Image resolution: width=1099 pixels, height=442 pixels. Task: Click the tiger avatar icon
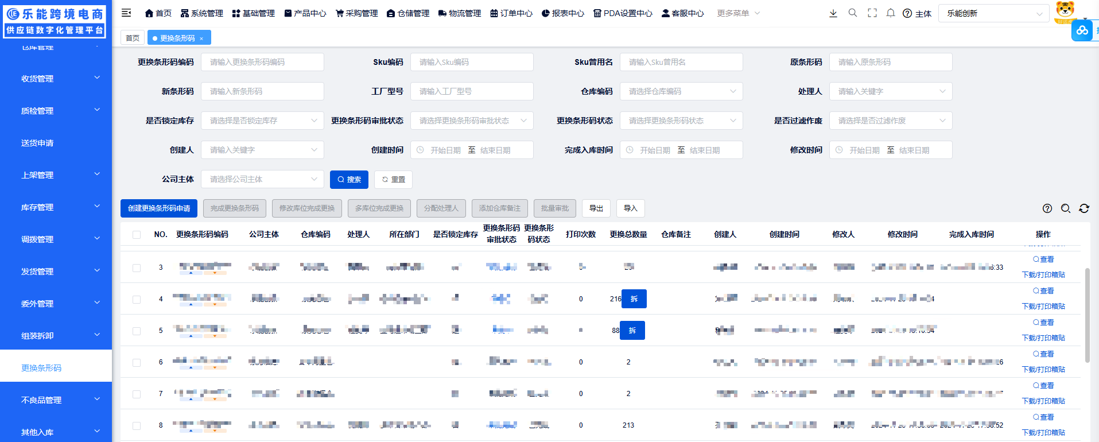click(x=1065, y=11)
